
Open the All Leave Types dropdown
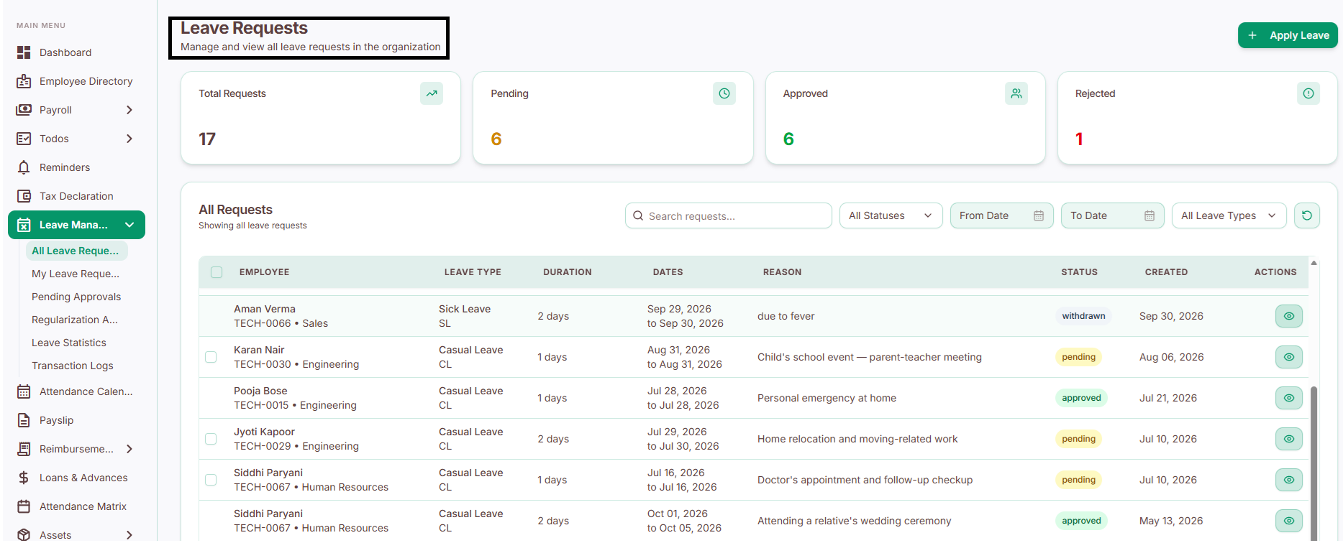[1229, 215]
